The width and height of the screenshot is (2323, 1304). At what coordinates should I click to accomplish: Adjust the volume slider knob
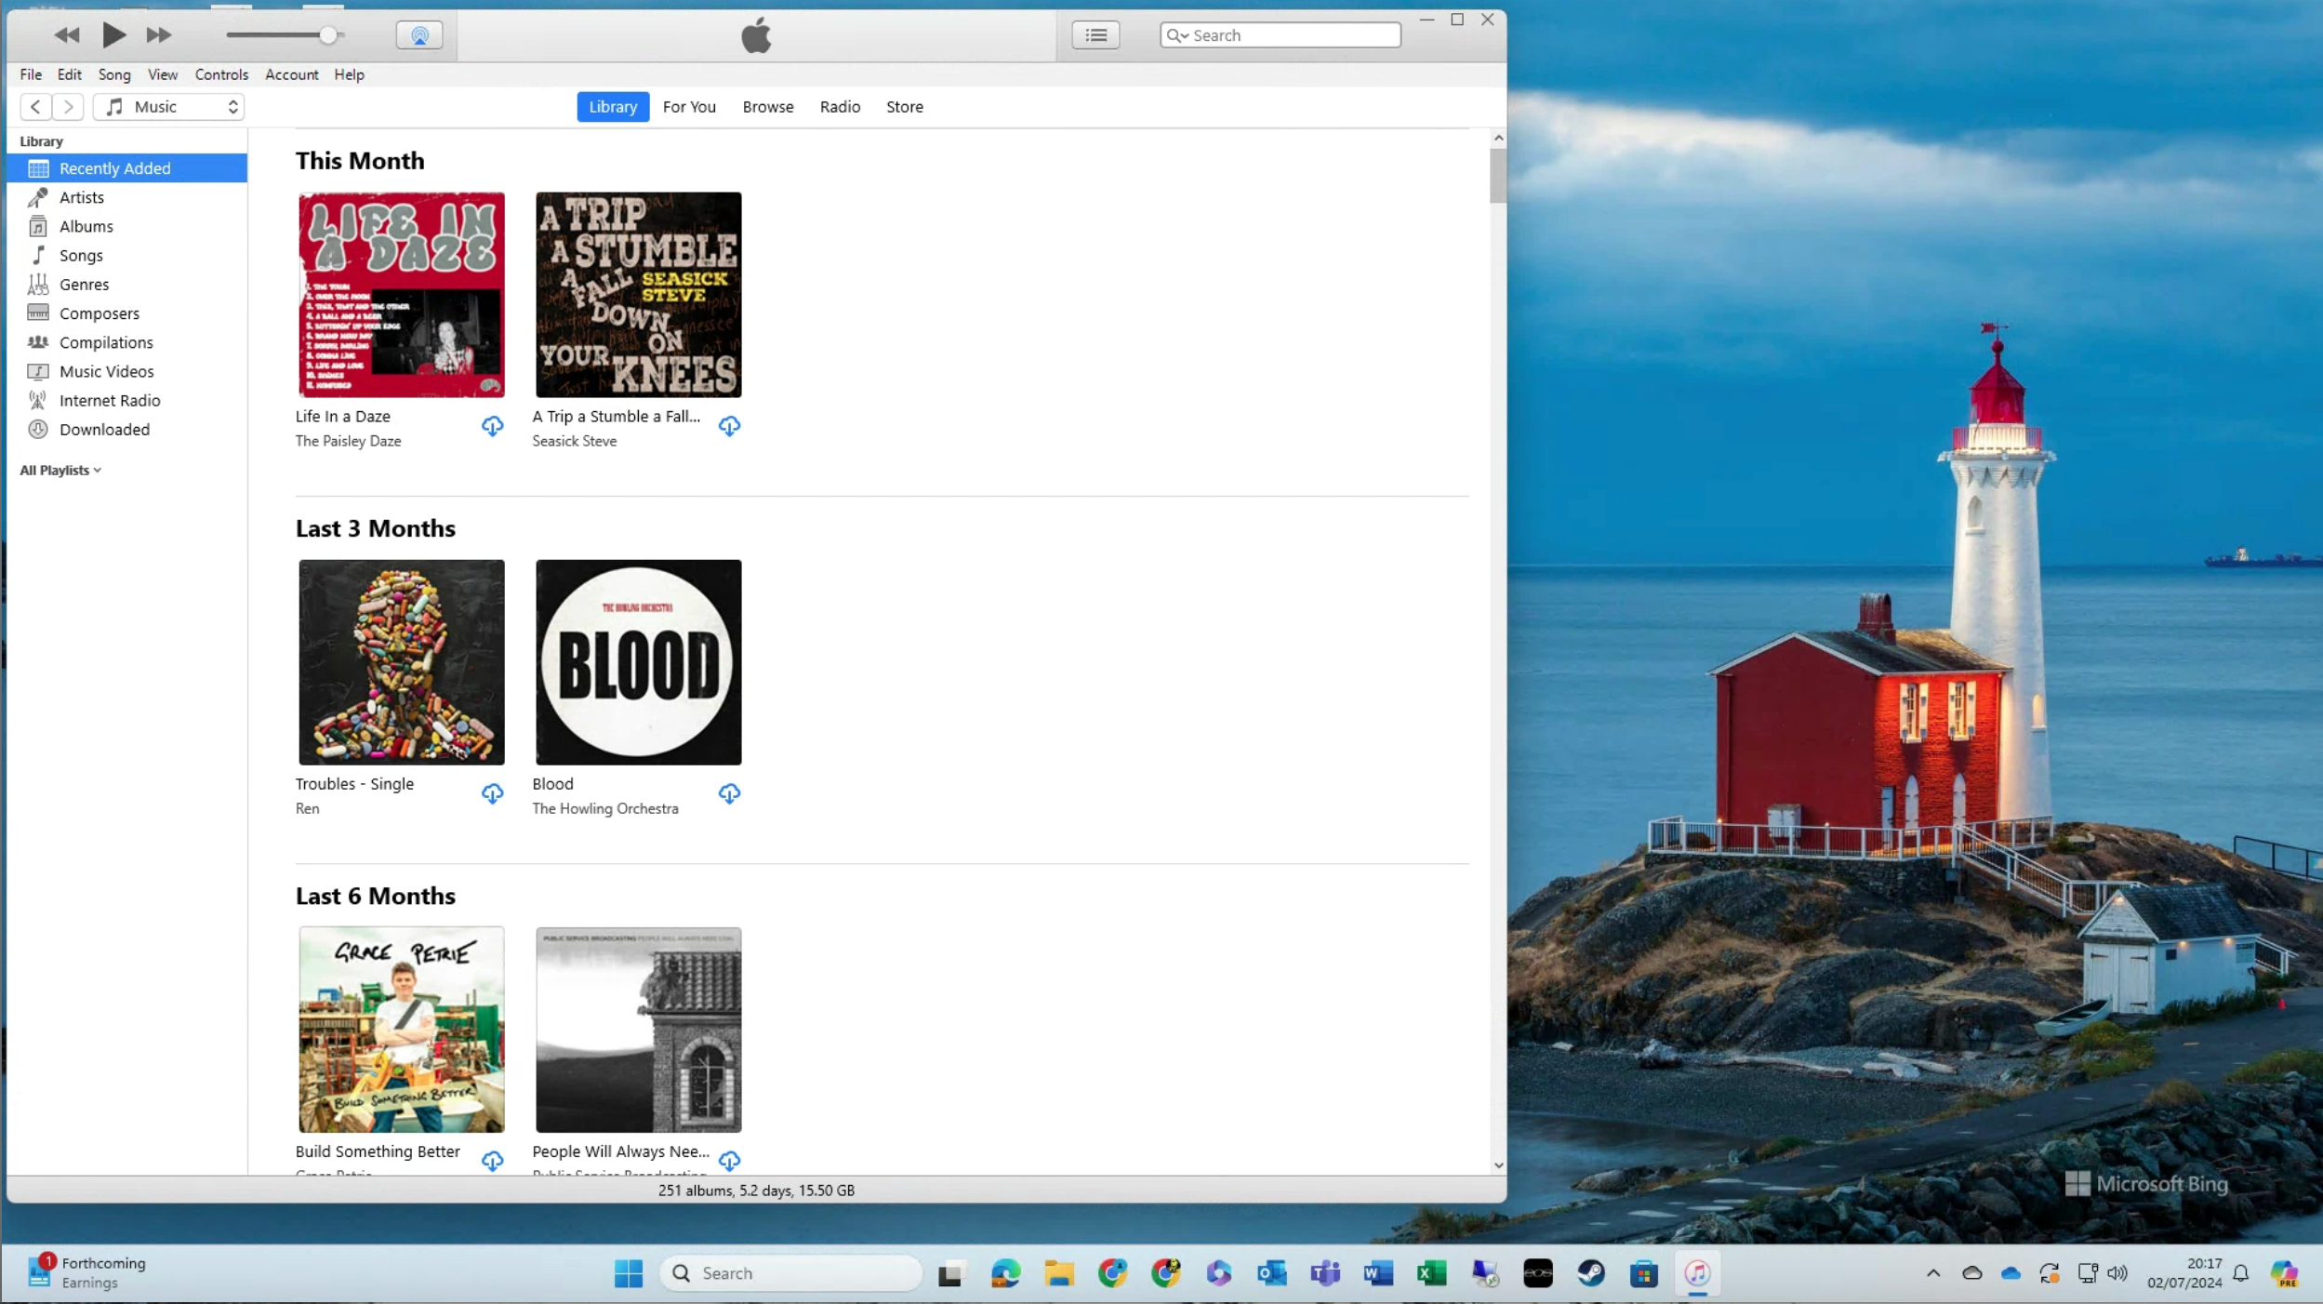click(x=327, y=35)
